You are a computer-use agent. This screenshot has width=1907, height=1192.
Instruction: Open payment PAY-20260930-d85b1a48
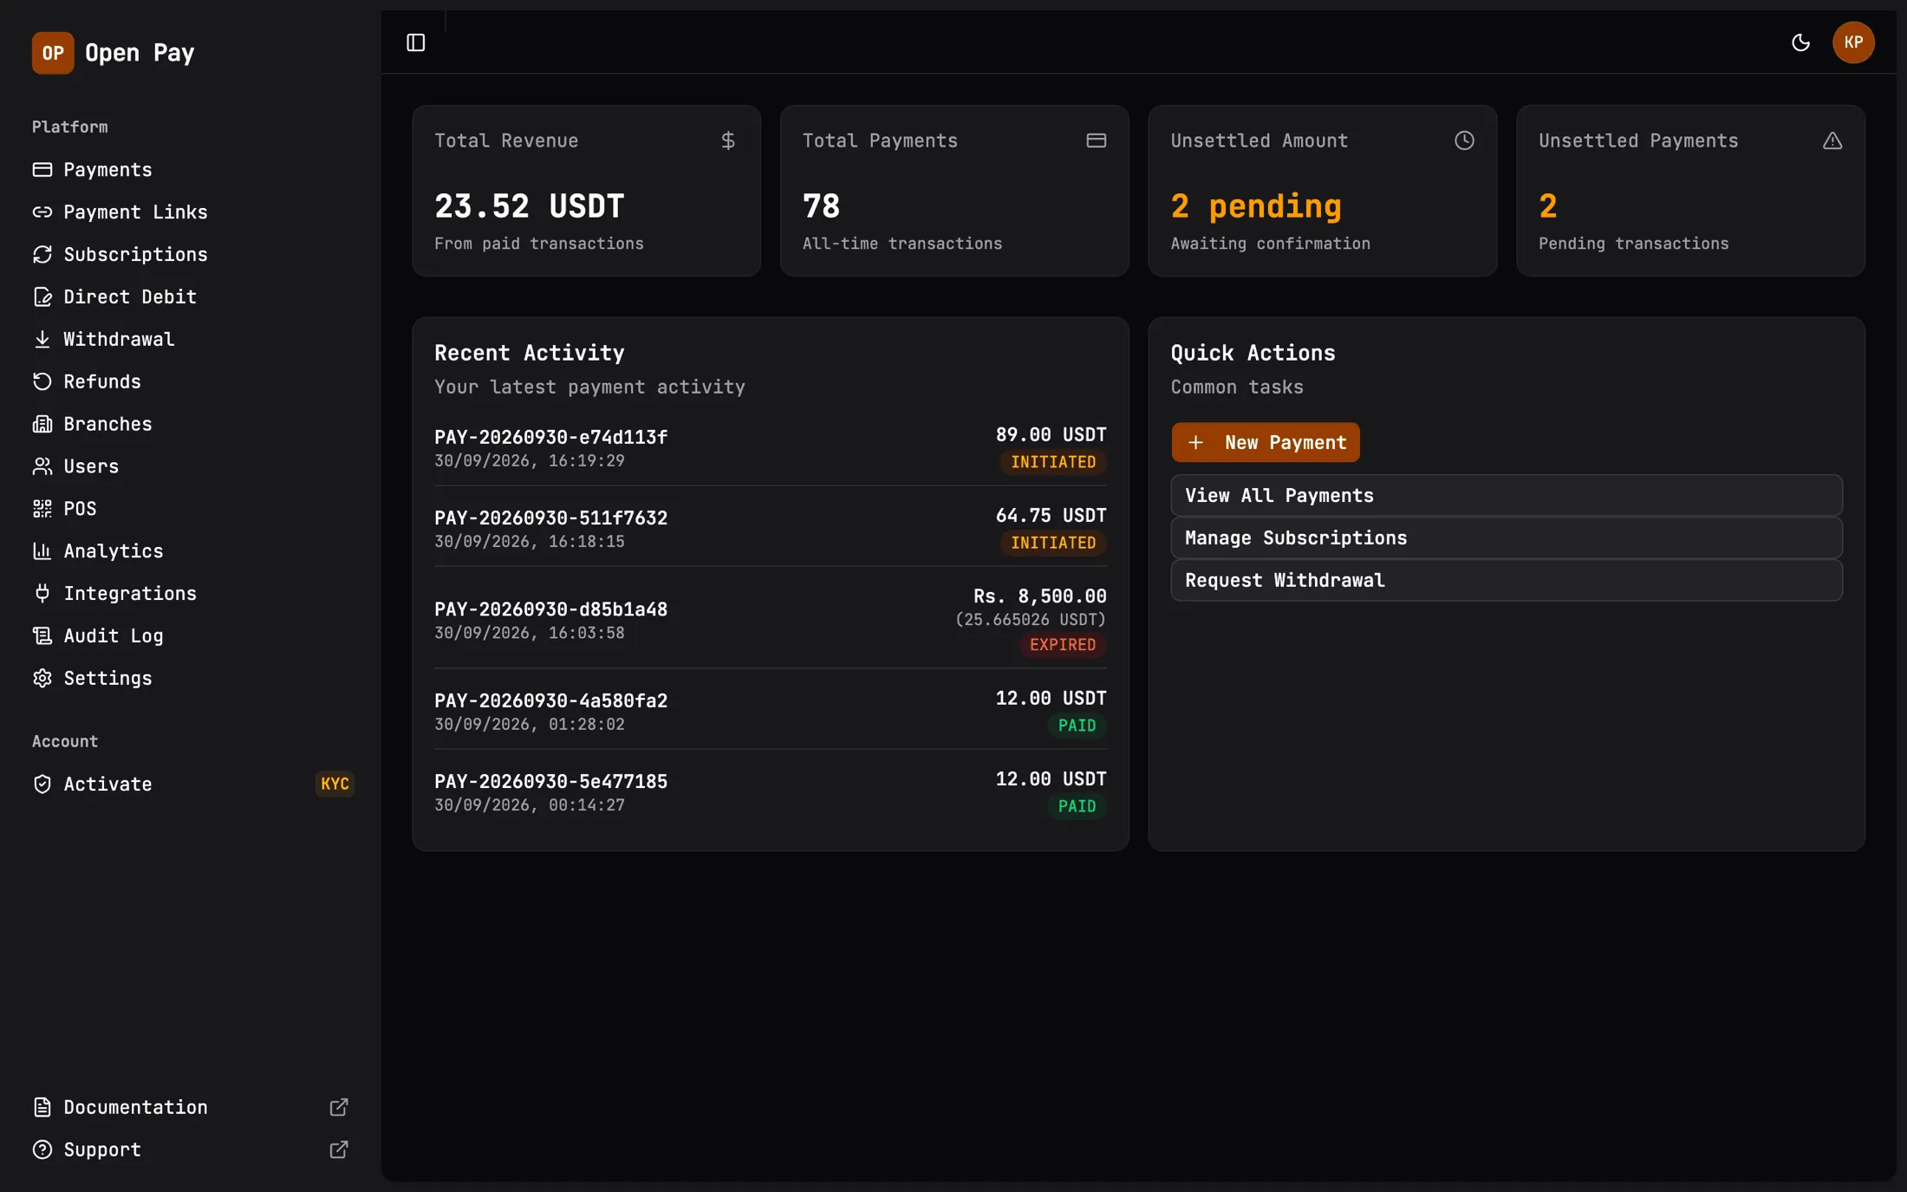(x=771, y=620)
